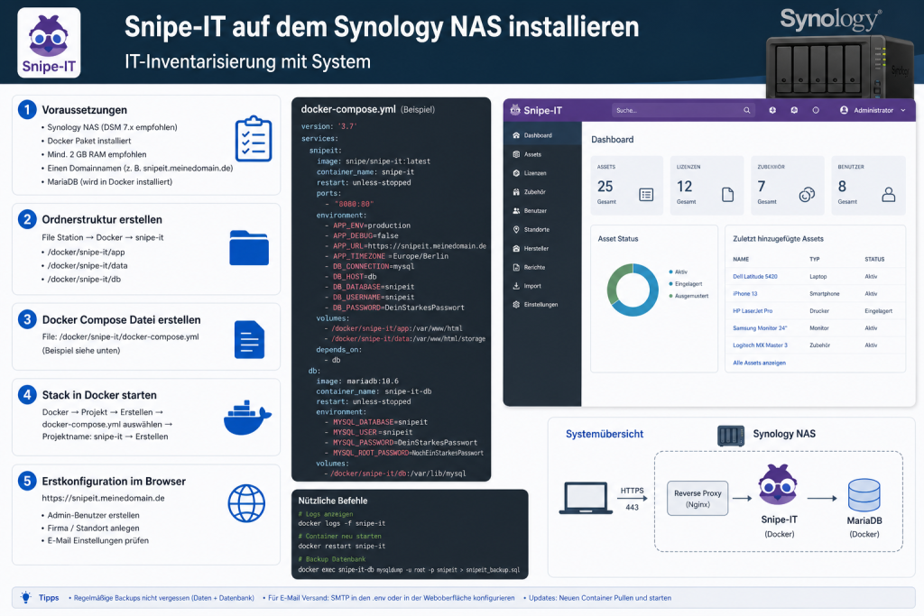
Task: Click the list icon on the Assets card
Action: [646, 195]
